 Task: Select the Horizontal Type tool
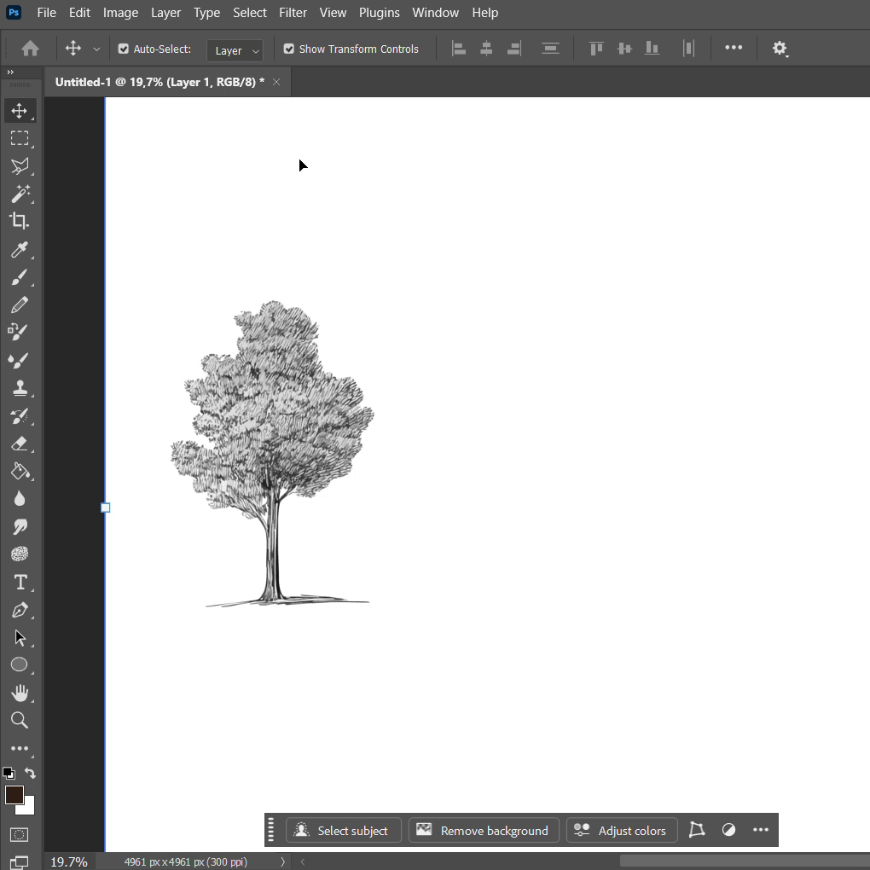pos(19,583)
